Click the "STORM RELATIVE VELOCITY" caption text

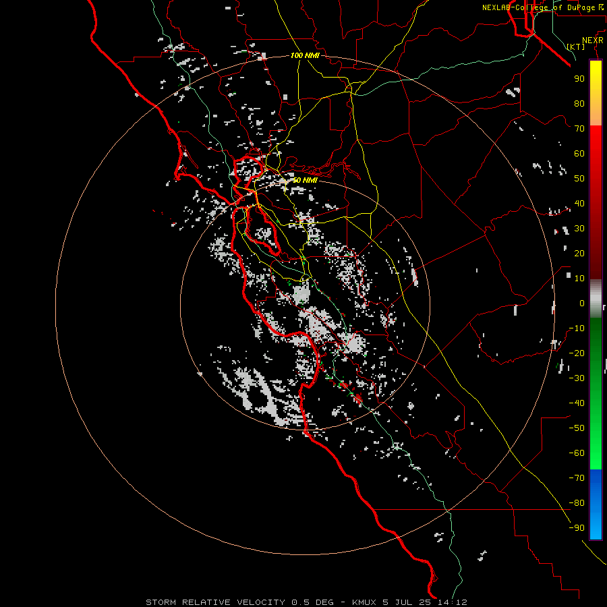point(215,602)
